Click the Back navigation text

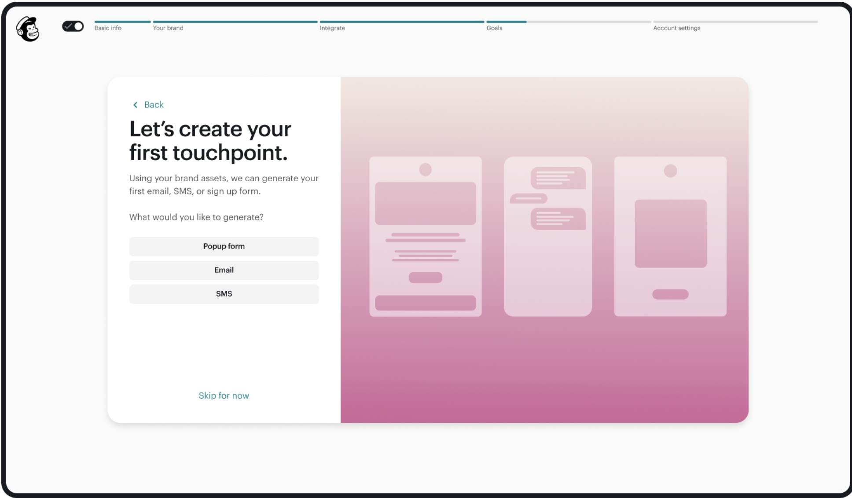click(x=153, y=105)
